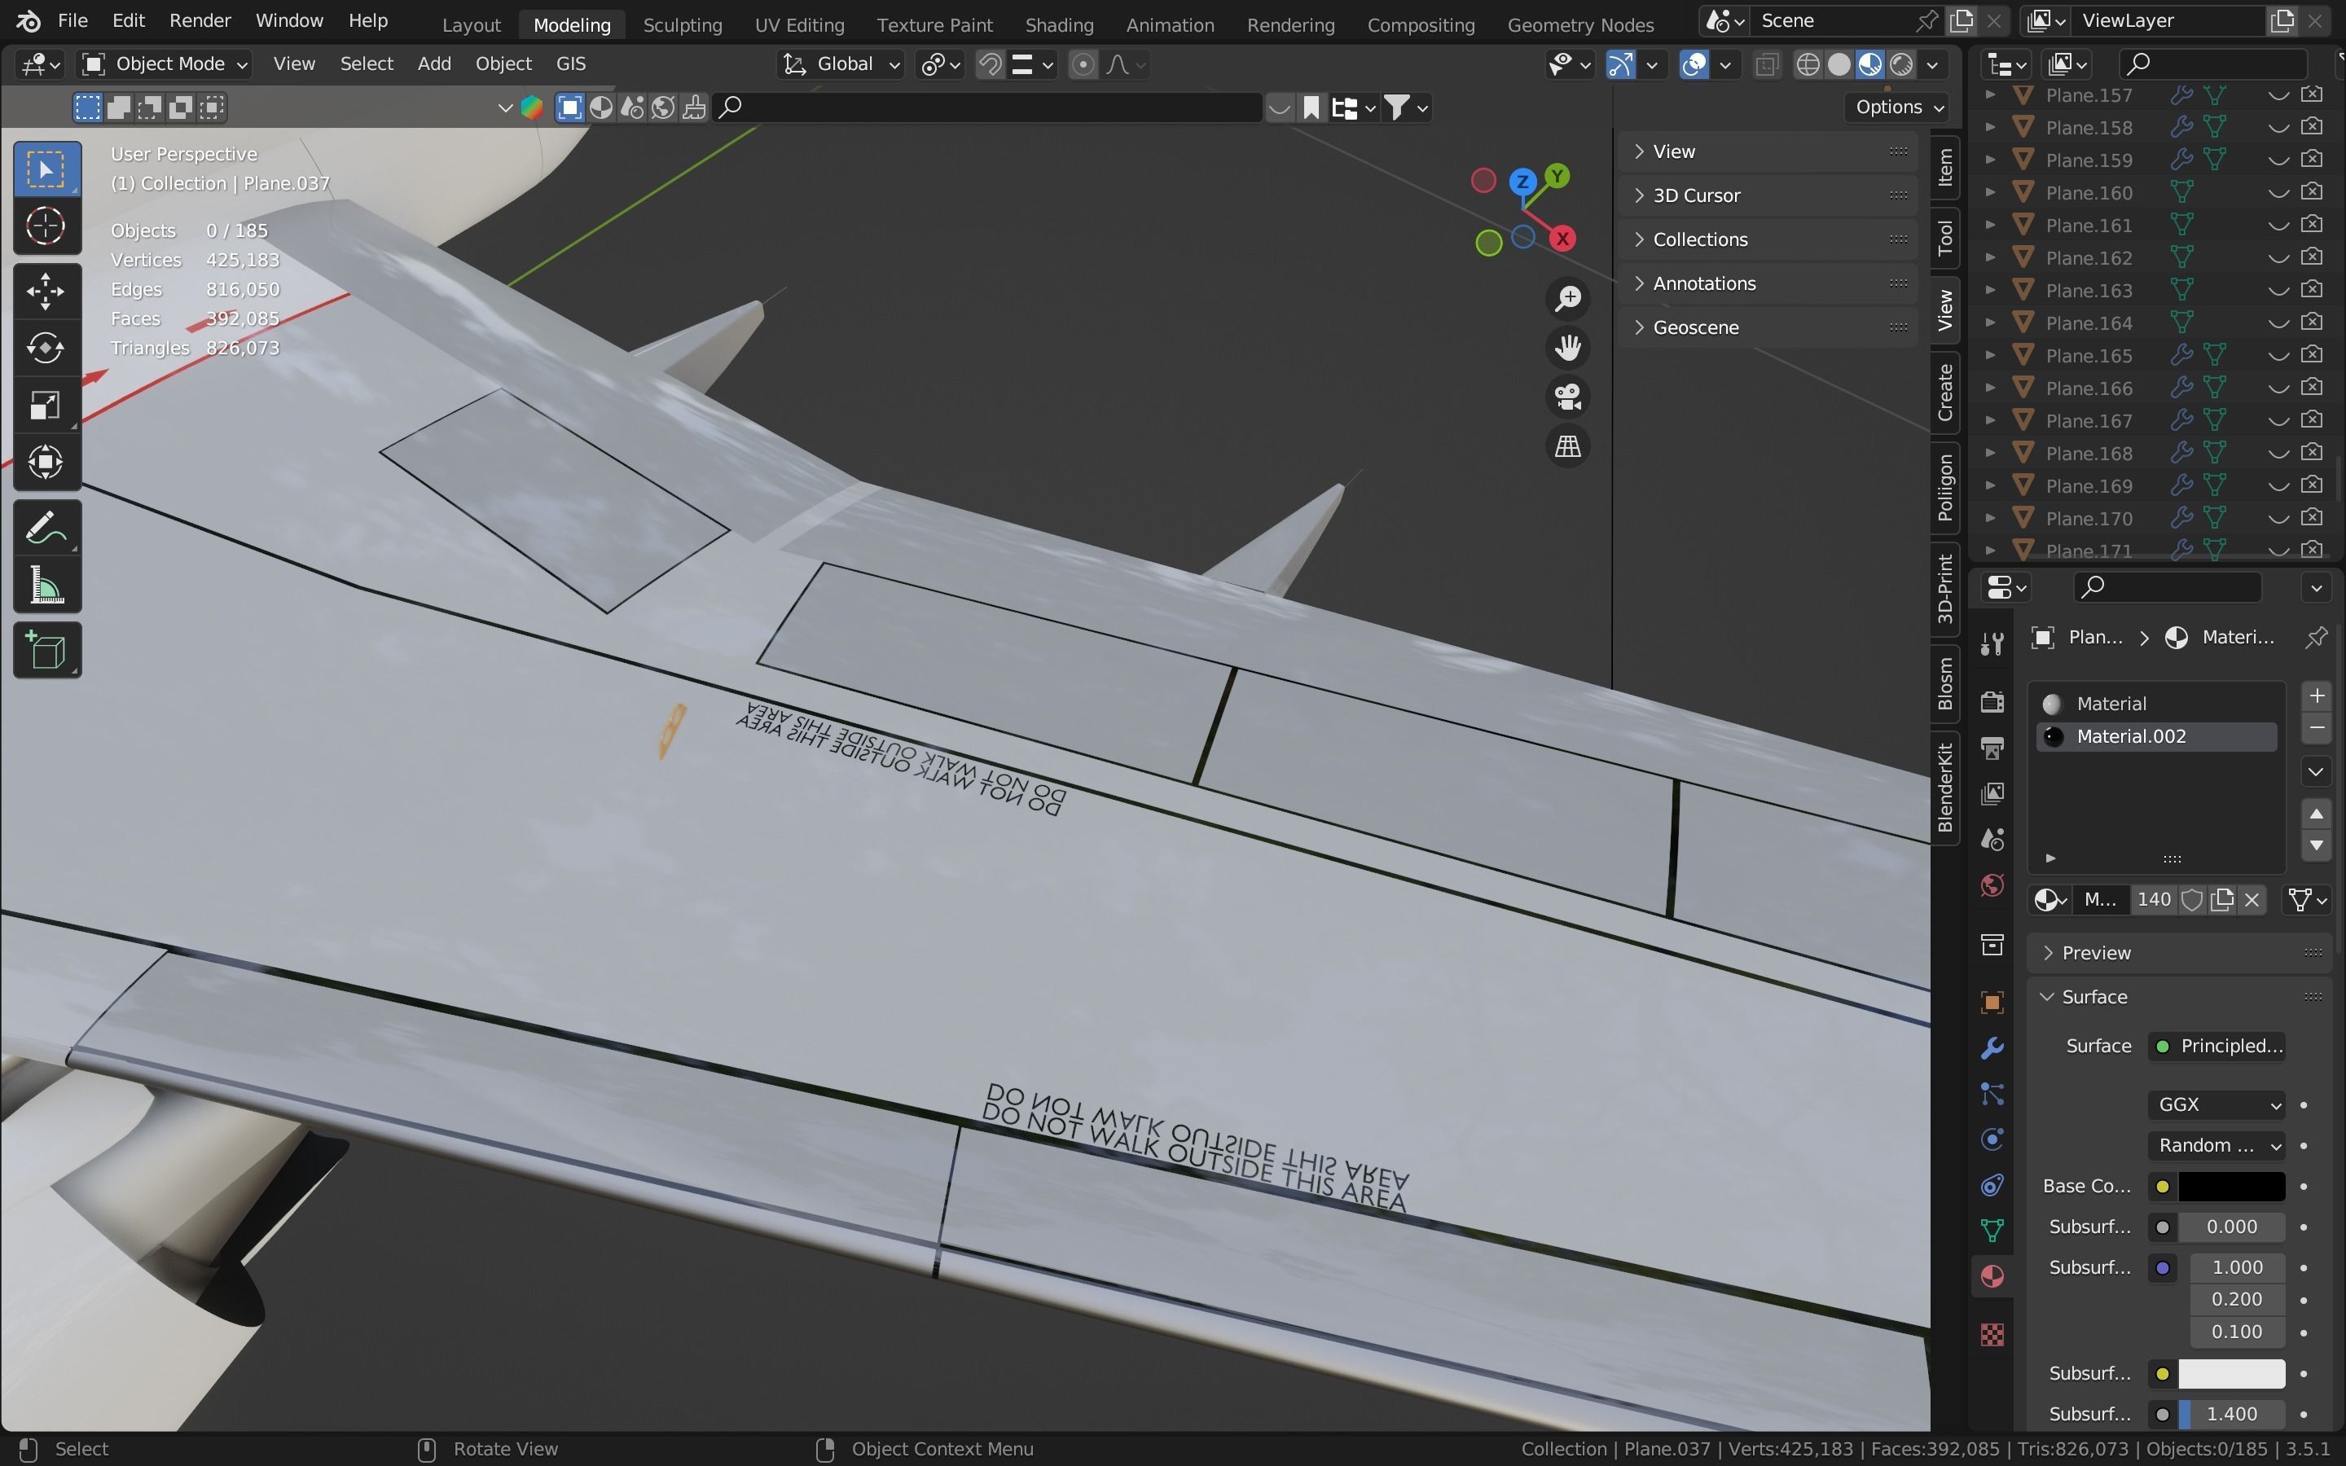Image resolution: width=2346 pixels, height=1466 pixels.
Task: Switch to Solid shading
Action: (1839, 64)
